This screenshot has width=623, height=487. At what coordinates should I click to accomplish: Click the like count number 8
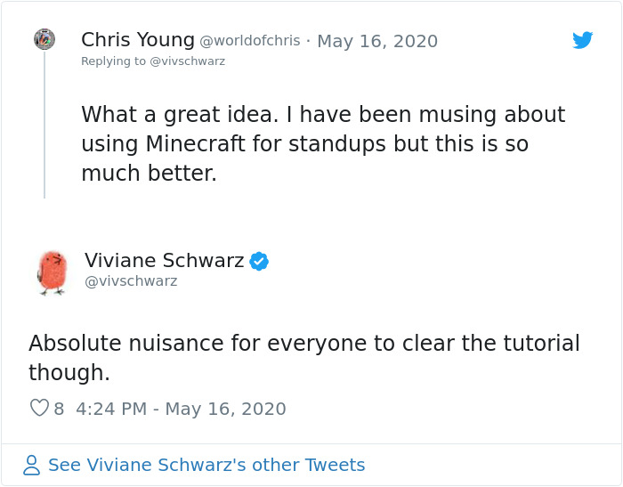[x=59, y=409]
